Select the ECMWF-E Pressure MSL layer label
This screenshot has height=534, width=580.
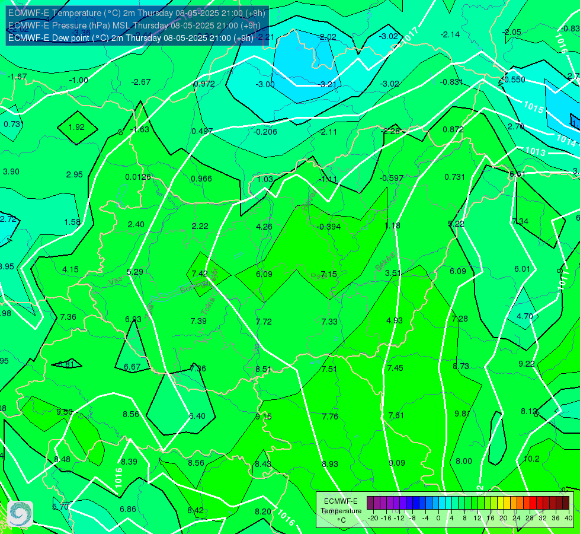(x=134, y=26)
